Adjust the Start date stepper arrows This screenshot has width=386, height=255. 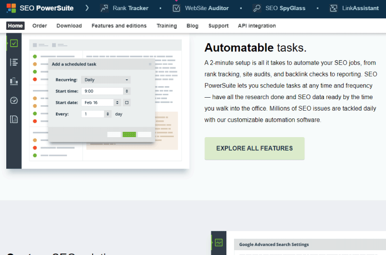click(117, 102)
